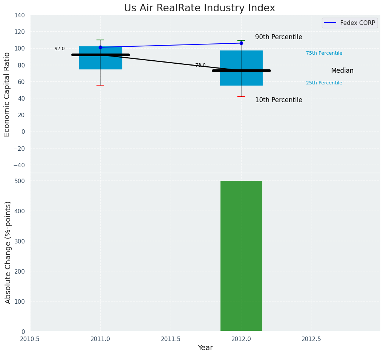Click the 92.0 median value label
This screenshot has width=384, height=355.
coord(60,49)
